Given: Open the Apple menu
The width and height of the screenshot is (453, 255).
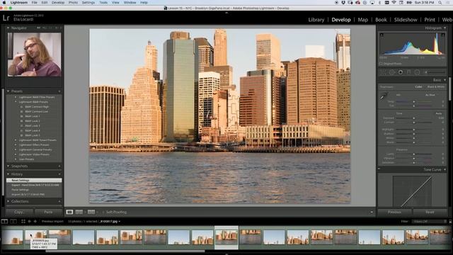Looking at the screenshot, I should pos(4,3).
